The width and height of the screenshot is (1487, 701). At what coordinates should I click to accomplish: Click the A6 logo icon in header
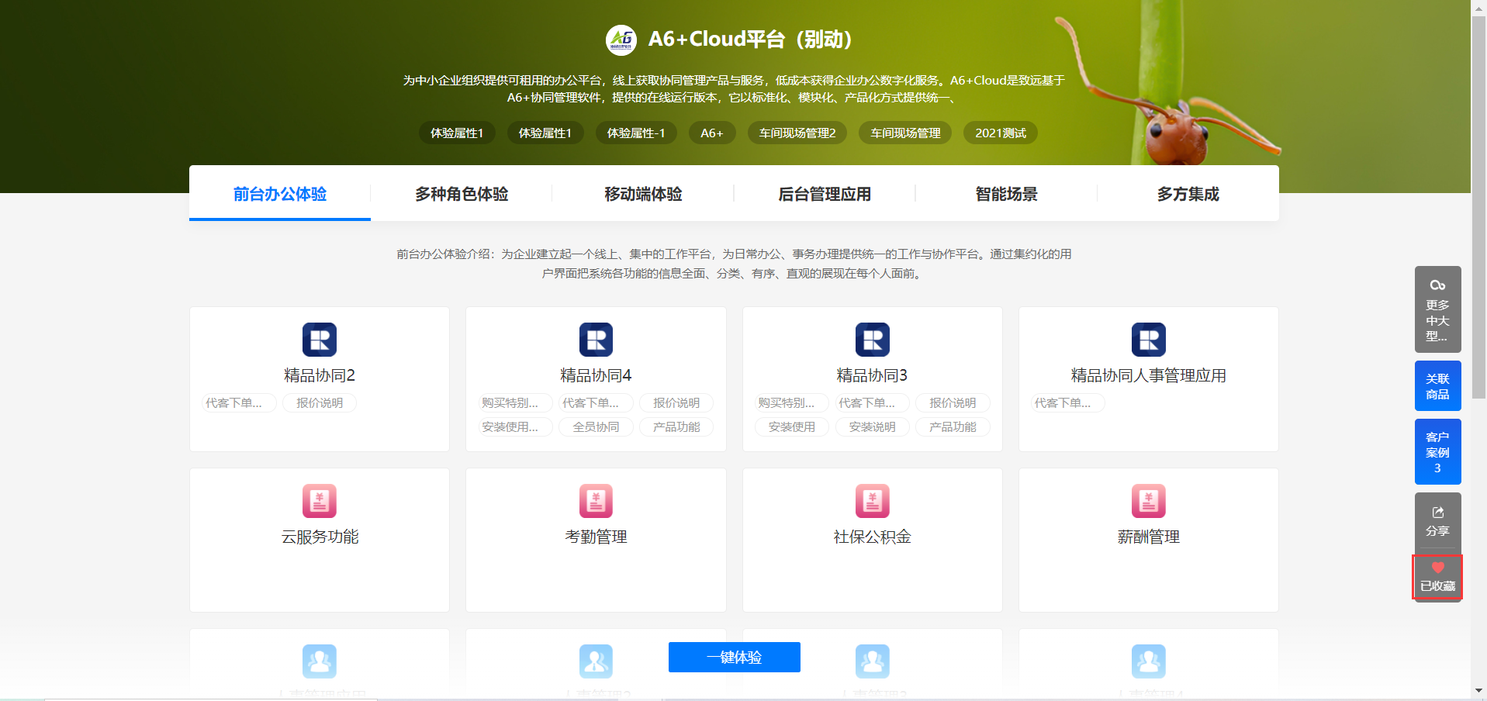click(621, 40)
